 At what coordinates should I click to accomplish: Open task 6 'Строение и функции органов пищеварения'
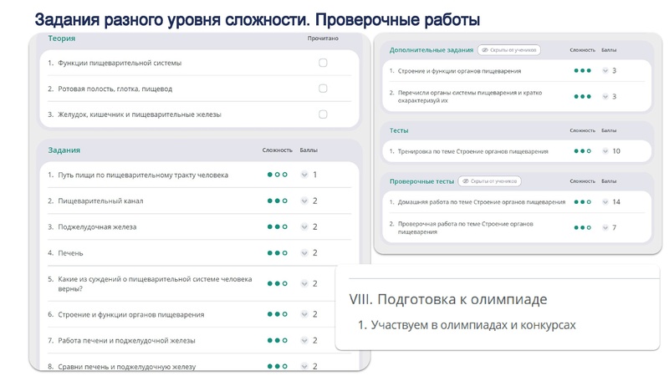point(131,315)
